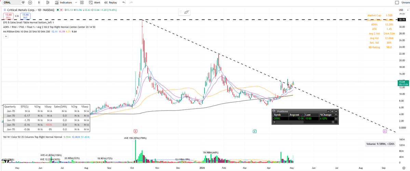Sort Positions by %Change column
This screenshot has width=410, height=171.
click(327, 115)
